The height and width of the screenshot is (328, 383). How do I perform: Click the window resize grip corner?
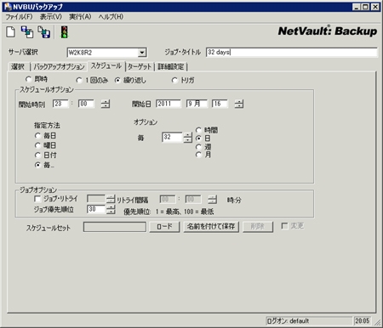click(x=377, y=322)
